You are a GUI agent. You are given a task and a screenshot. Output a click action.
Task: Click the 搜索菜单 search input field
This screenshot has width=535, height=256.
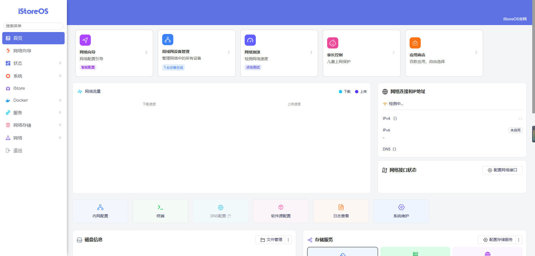(33, 26)
